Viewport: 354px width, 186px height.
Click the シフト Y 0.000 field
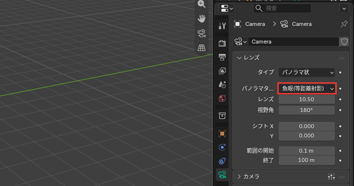click(307, 136)
